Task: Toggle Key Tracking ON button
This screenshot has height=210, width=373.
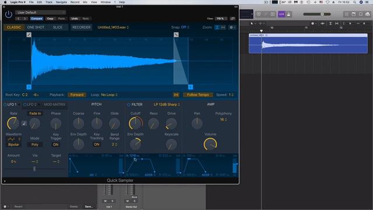Action: click(97, 144)
